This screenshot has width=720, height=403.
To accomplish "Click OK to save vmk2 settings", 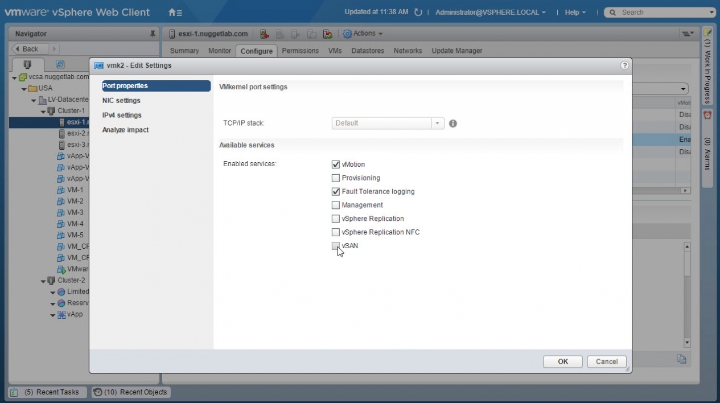I will tap(562, 361).
